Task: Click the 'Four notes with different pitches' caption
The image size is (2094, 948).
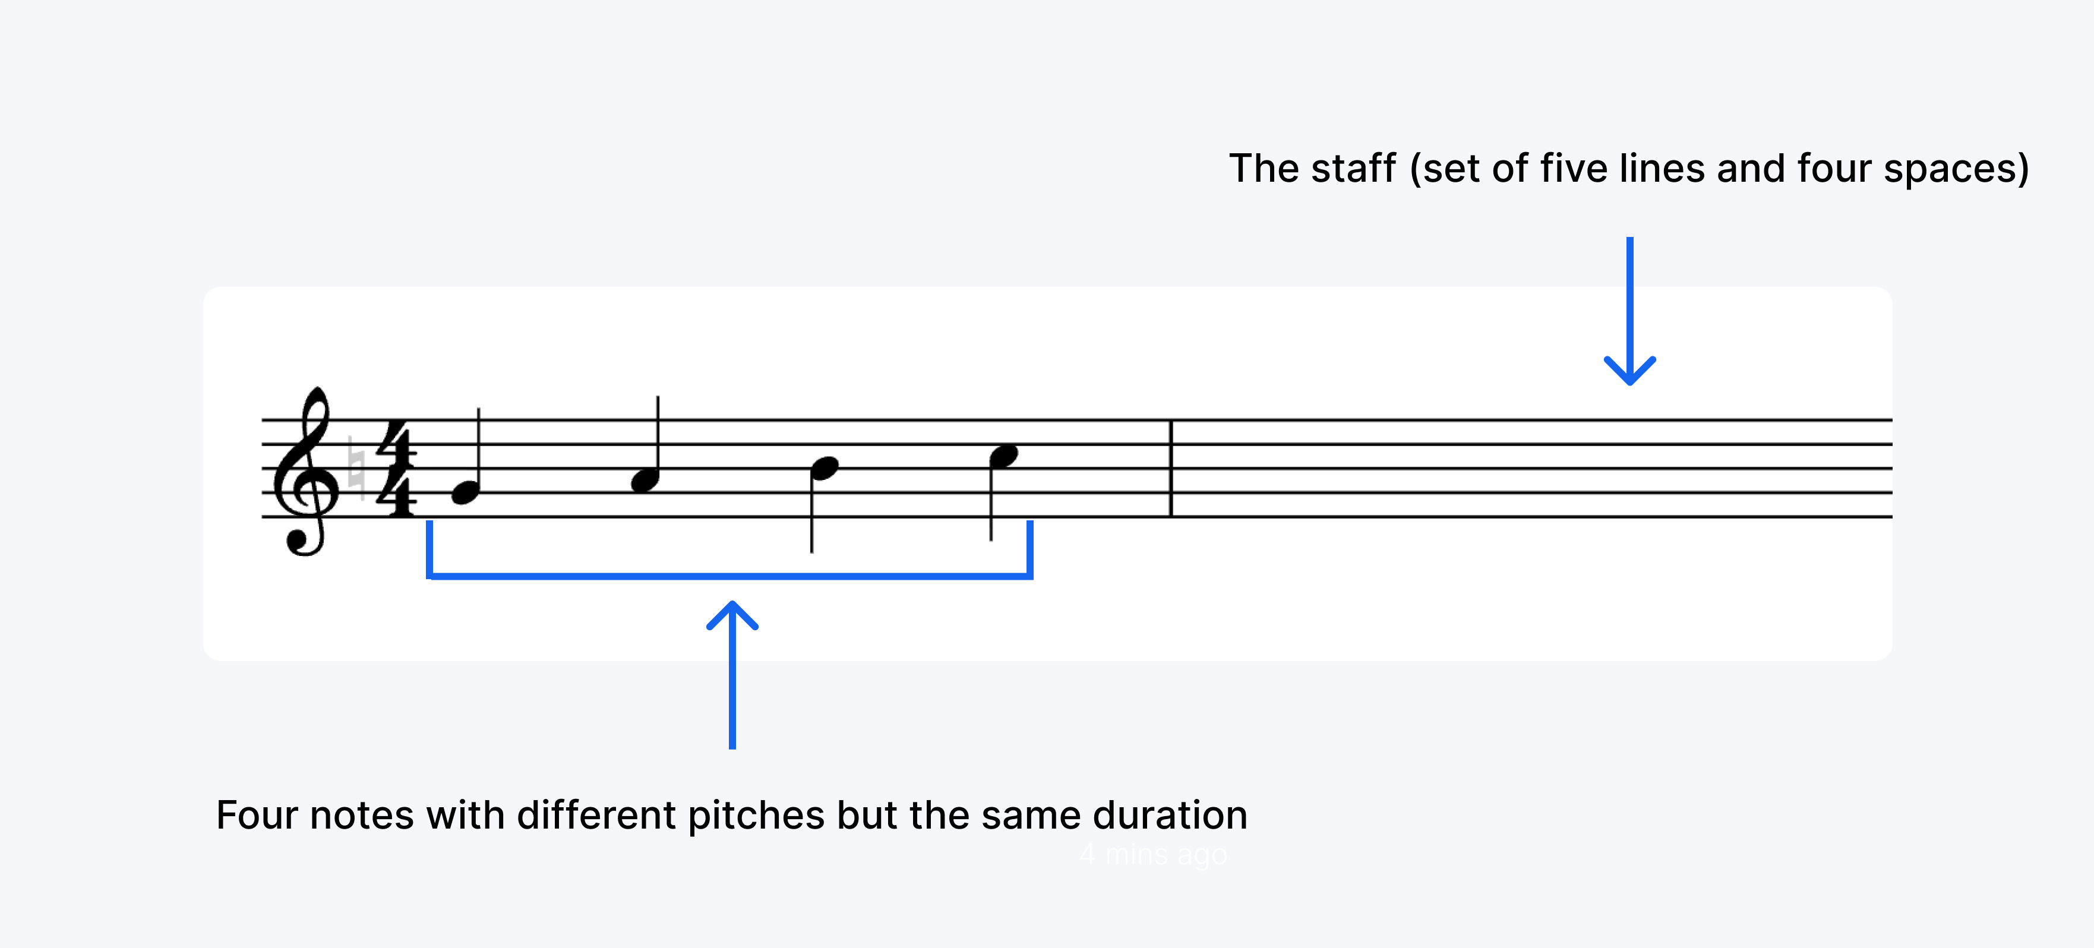Action: tap(732, 815)
